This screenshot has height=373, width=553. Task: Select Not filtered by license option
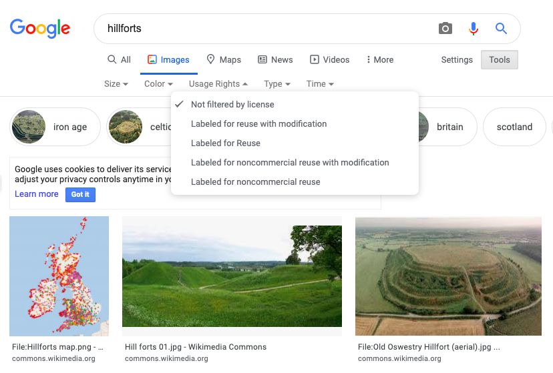point(232,105)
